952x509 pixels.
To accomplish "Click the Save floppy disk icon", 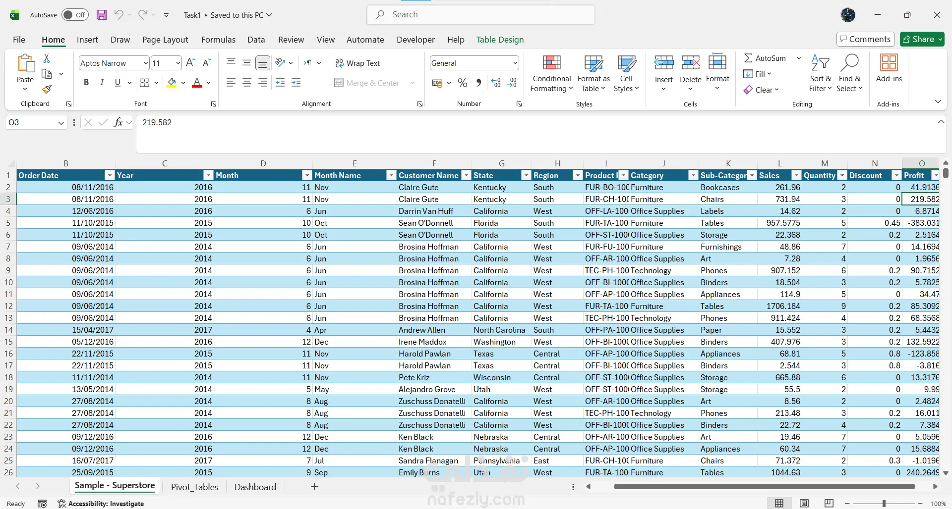I will click(102, 15).
